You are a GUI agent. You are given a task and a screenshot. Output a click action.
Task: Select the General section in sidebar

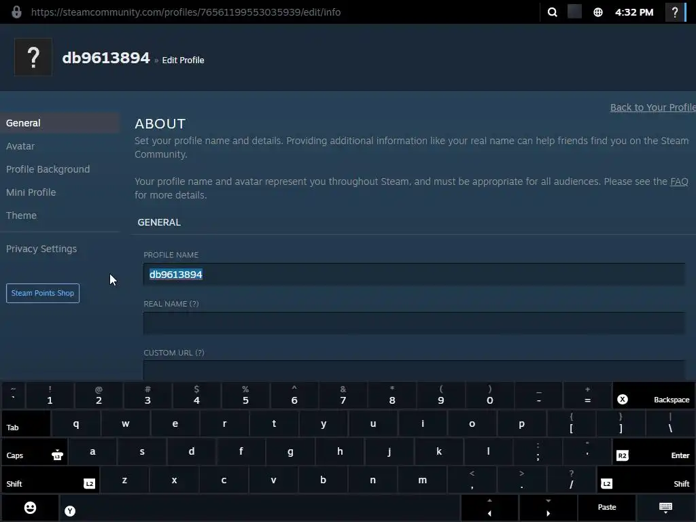60,123
